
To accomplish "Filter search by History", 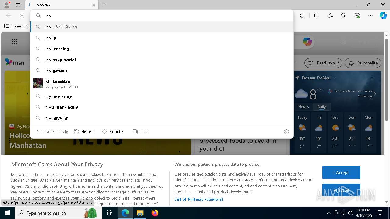I will pos(83,132).
